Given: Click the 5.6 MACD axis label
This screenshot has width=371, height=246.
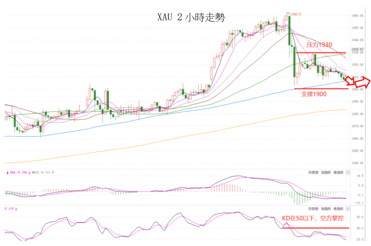Looking at the screenshot, I should coord(361,186).
